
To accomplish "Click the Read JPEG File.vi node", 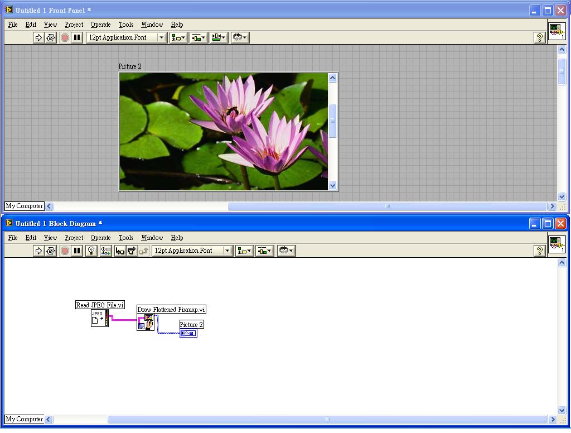I will coord(99,318).
